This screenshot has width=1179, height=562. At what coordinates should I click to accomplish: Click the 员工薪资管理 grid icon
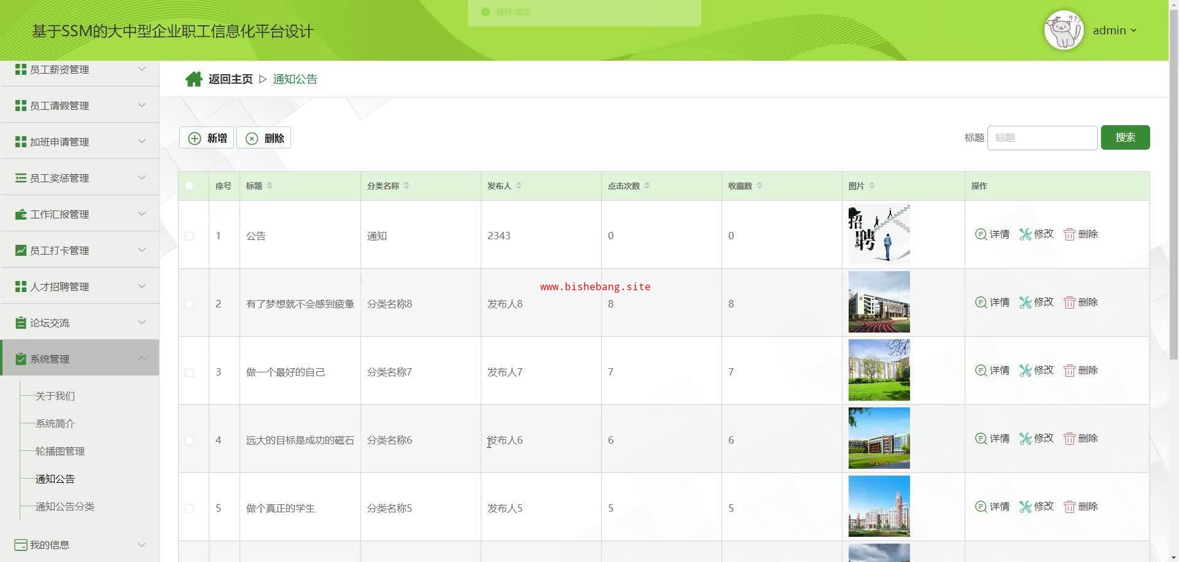tap(21, 69)
